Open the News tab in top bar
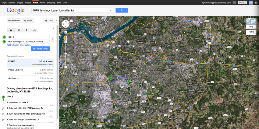 (x=42, y=2)
